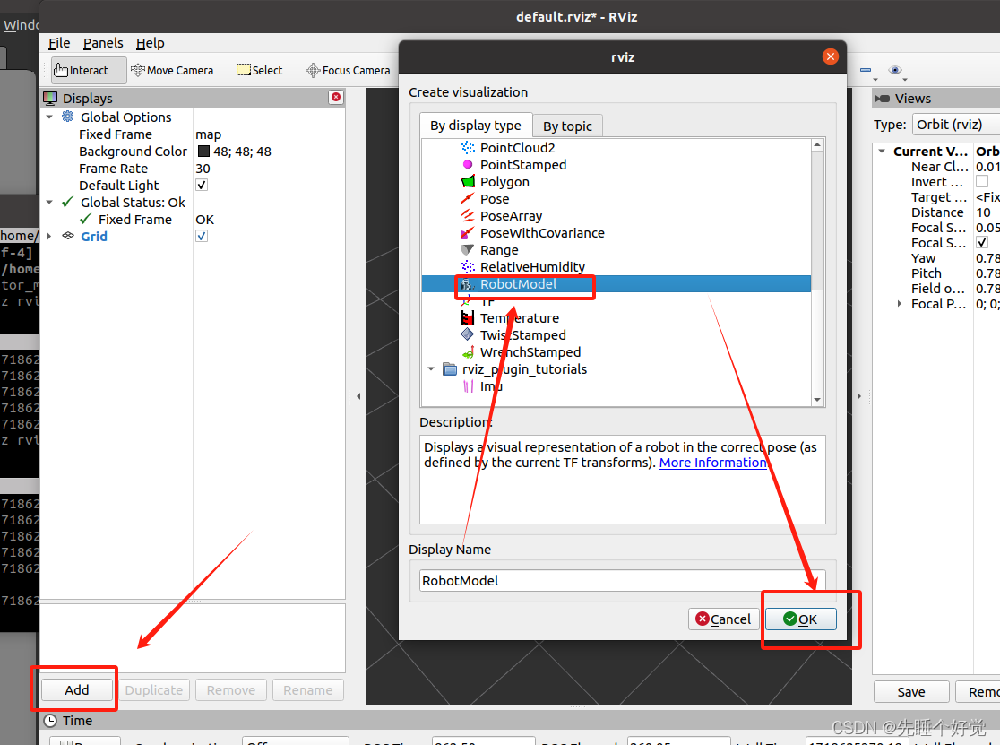Toggle the Default Light checkbox

click(x=202, y=185)
